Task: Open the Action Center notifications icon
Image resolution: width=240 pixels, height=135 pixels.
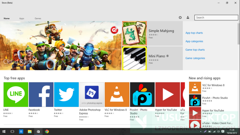Action: point(223,132)
